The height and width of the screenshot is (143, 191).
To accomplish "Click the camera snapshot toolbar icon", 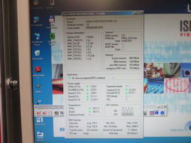I will (x=56, y=113).
